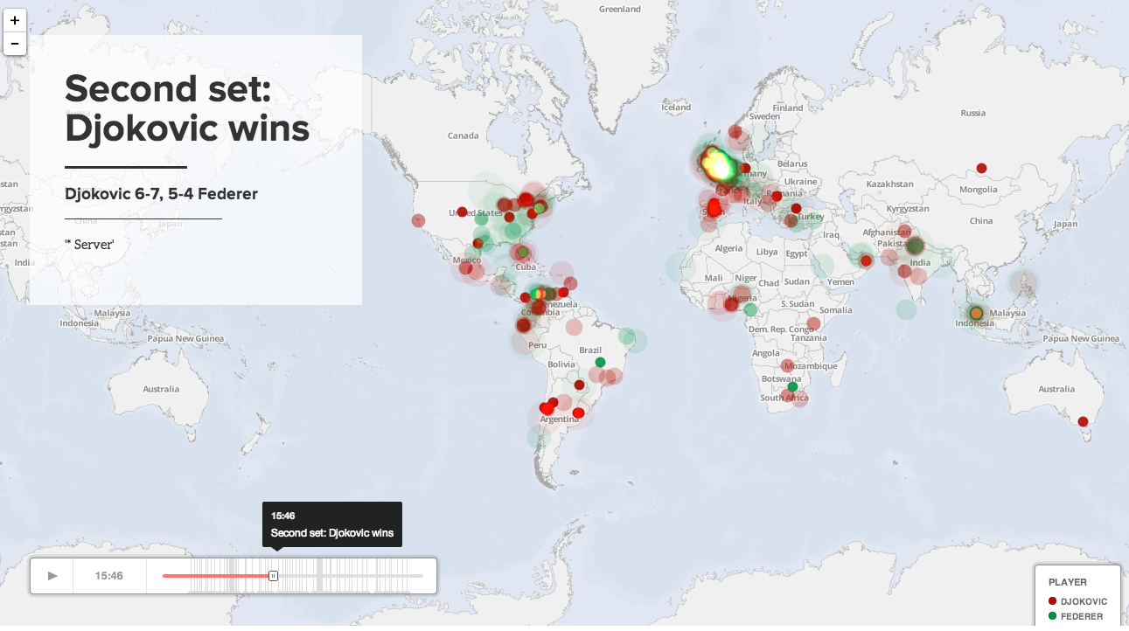Click the Yemen map label
This screenshot has width=1129, height=631.
coord(840,282)
